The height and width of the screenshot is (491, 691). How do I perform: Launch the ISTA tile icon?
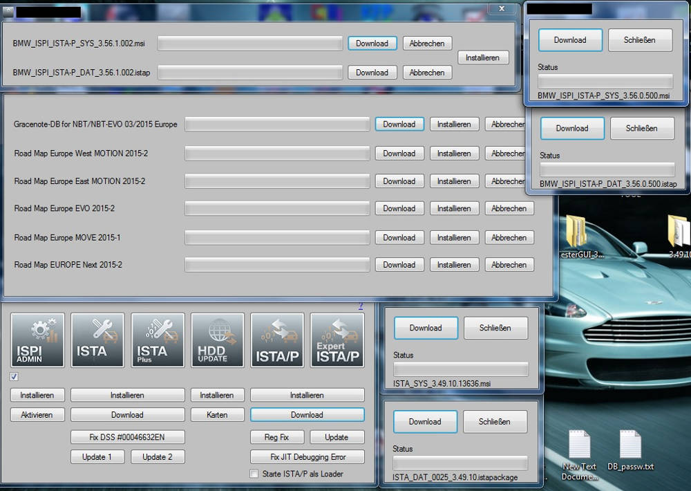click(x=97, y=340)
